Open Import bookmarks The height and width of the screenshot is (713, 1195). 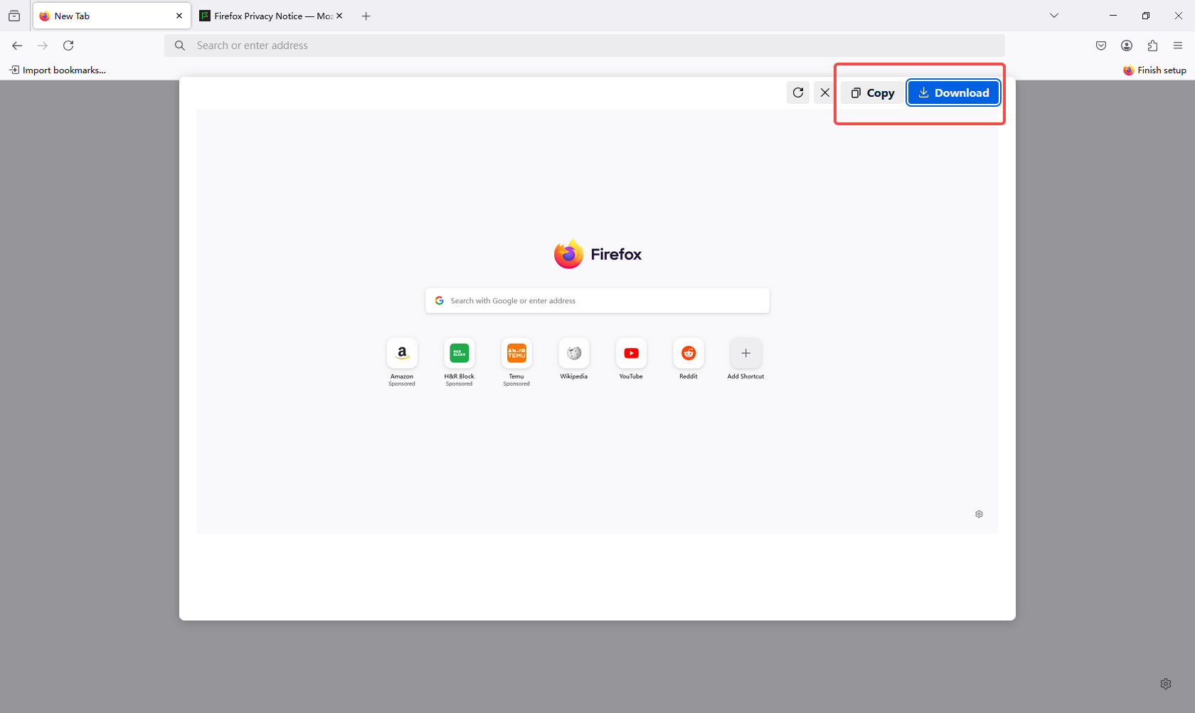58,70
